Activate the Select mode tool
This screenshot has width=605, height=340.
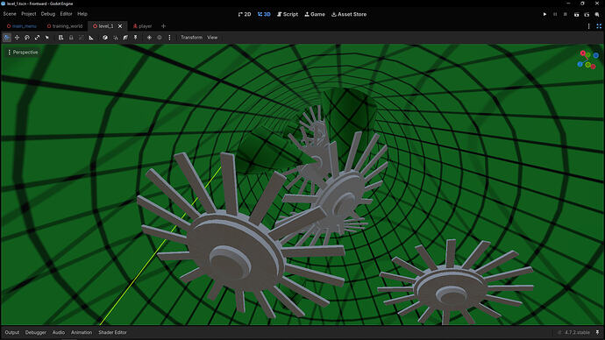(7, 38)
